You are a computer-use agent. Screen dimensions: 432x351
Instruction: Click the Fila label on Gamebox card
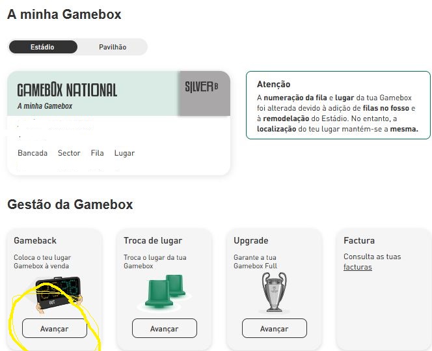(97, 153)
